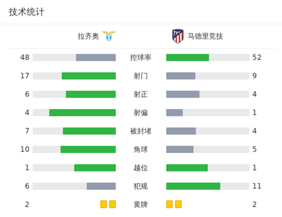Select Lazio's green shots (射门) bar
Image resolution: width=282 pixels, height=217 pixels.
89,76
